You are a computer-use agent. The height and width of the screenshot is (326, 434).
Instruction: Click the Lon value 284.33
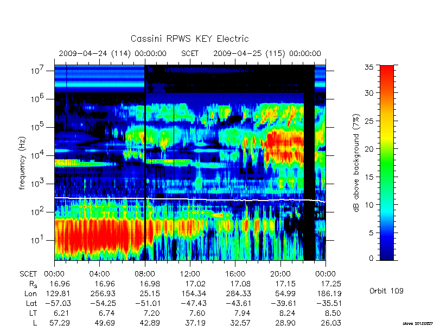[238, 293]
